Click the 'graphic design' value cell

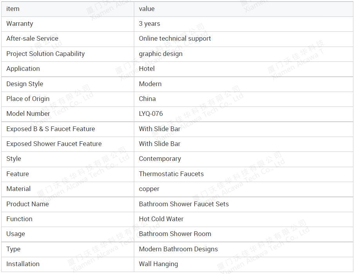pos(160,54)
